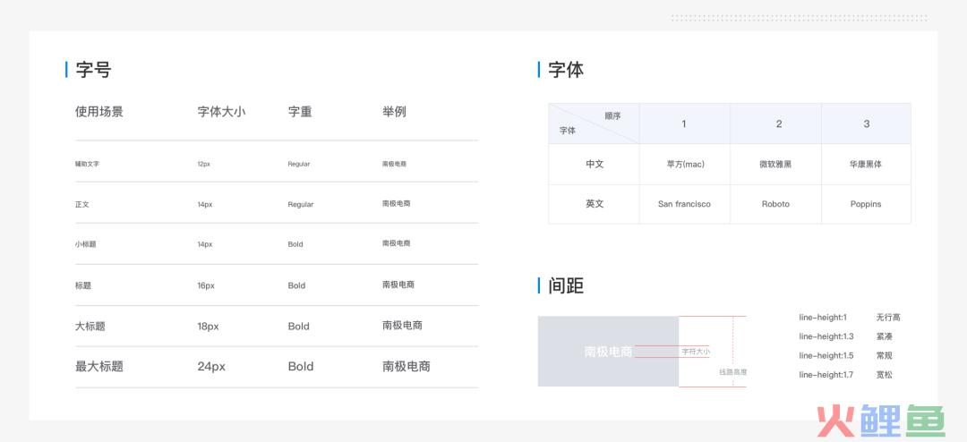This screenshot has height=442, width=967.
Task: Click the 辅助文字 row label
Action: [x=88, y=165]
